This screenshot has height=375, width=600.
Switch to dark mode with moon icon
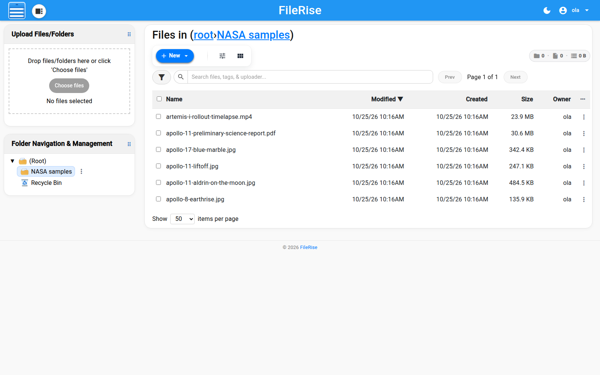click(x=547, y=10)
